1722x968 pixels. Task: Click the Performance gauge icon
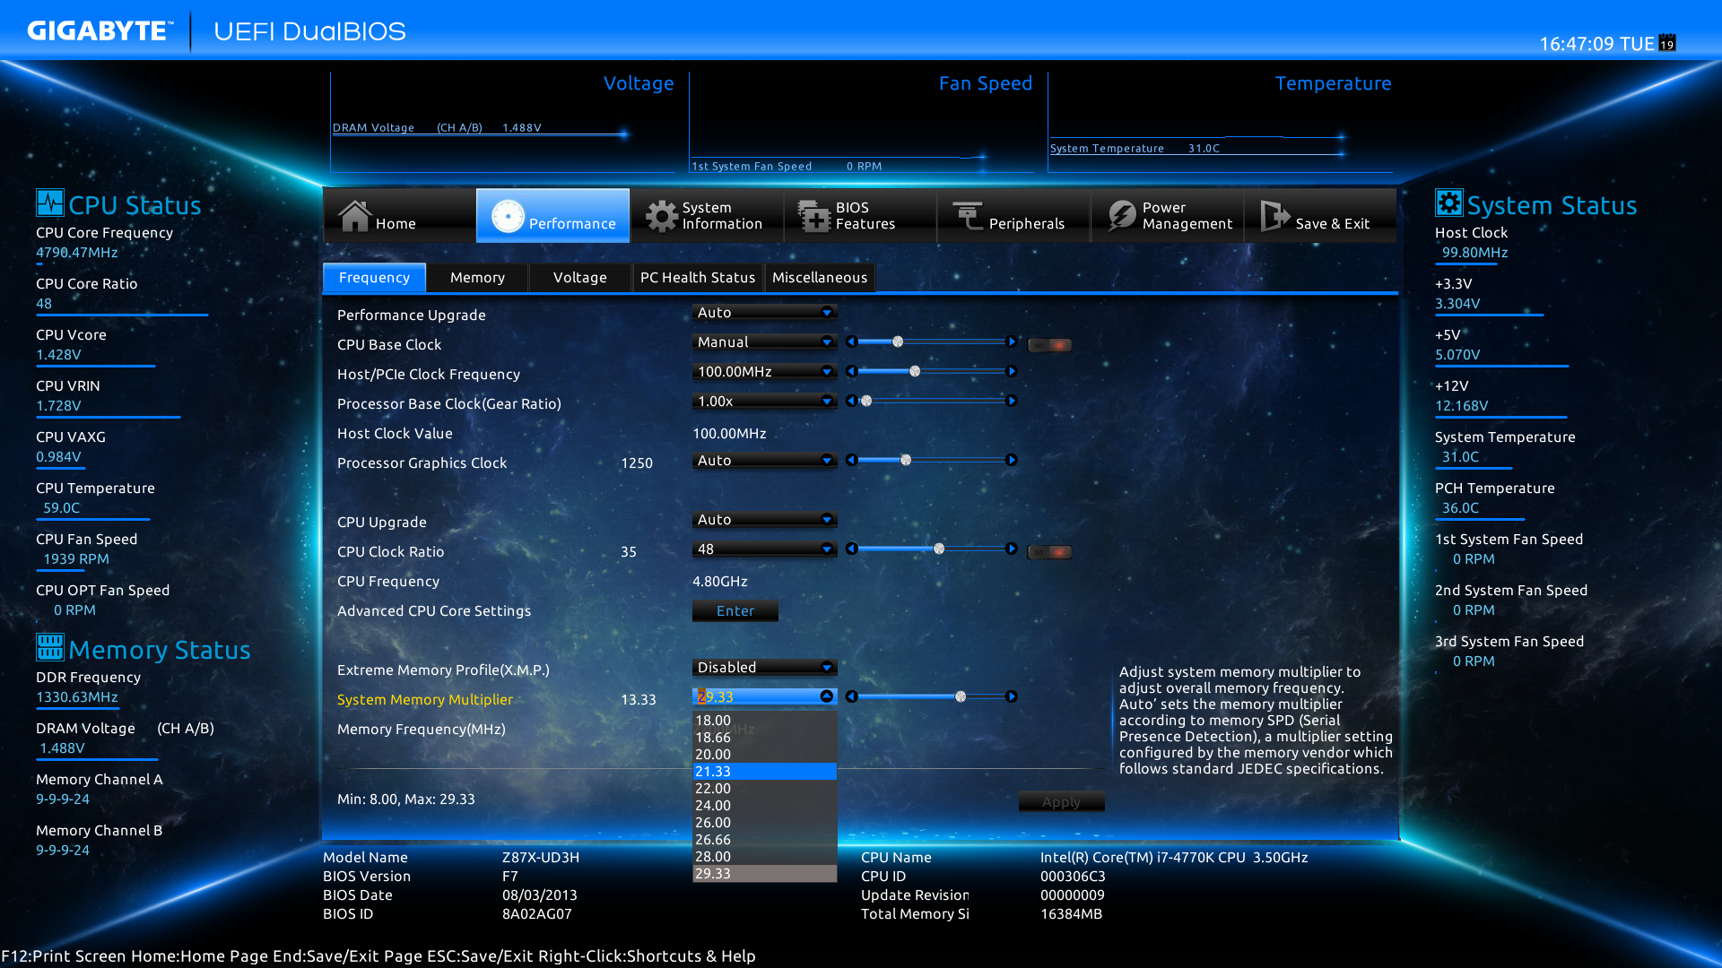[x=508, y=216]
